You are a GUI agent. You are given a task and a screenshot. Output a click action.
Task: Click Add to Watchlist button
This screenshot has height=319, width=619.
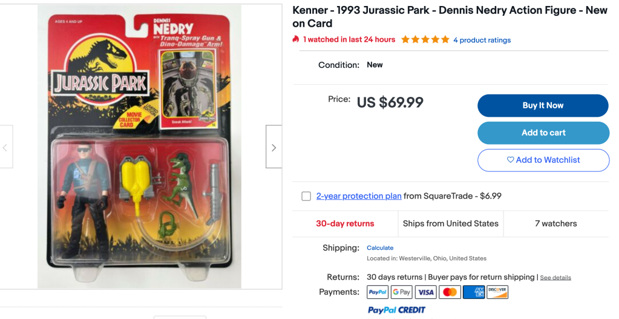(x=543, y=160)
